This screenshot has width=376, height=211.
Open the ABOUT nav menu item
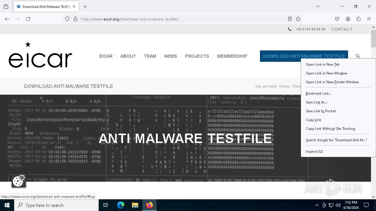[x=128, y=56]
